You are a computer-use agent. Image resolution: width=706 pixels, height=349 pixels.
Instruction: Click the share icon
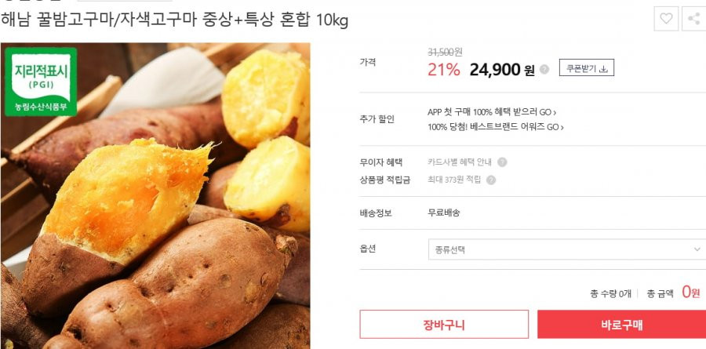[x=694, y=19]
